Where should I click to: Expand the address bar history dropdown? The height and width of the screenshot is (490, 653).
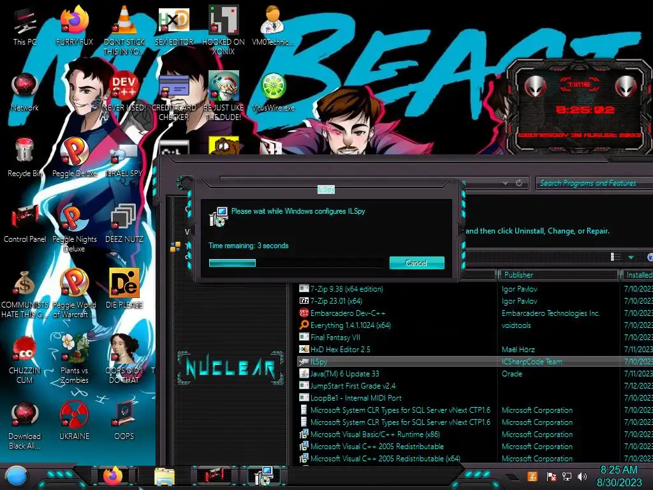[x=505, y=183]
